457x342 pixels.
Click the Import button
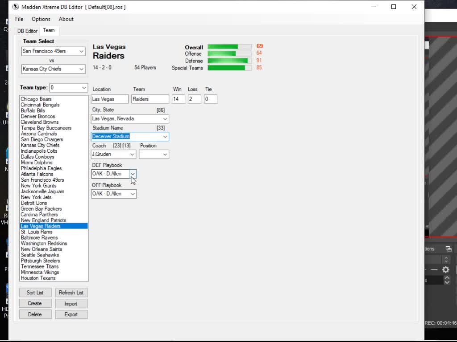71,304
